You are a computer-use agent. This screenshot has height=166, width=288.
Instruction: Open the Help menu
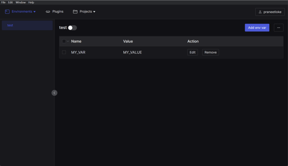[31, 2]
